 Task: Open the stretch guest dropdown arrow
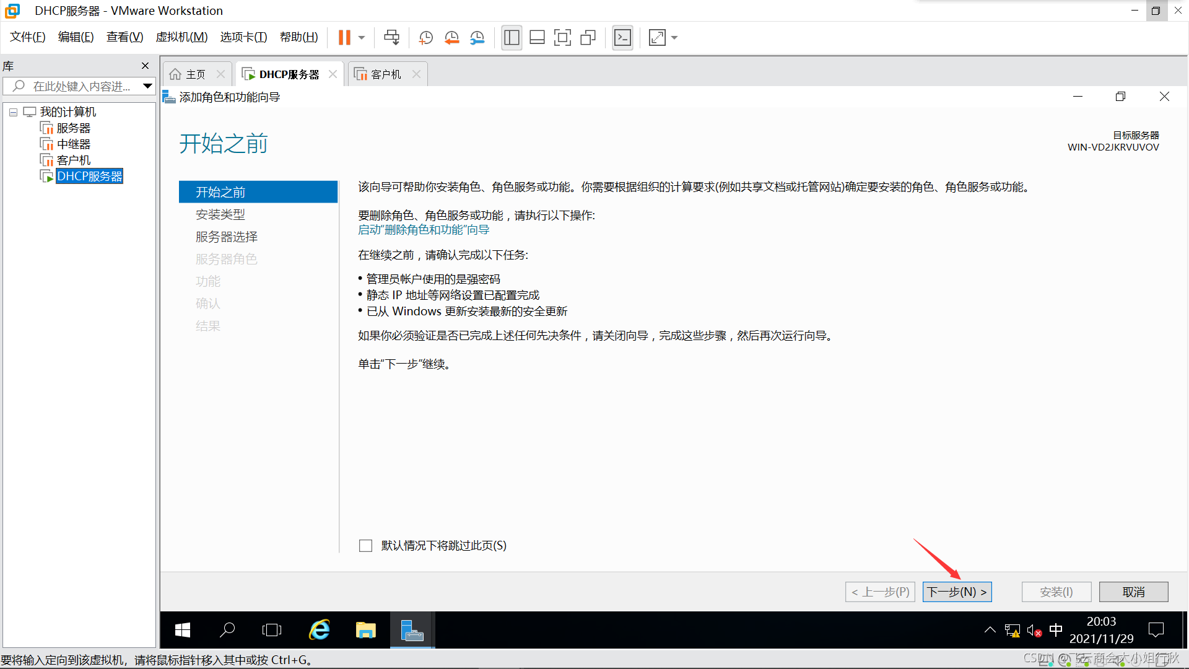coord(674,38)
